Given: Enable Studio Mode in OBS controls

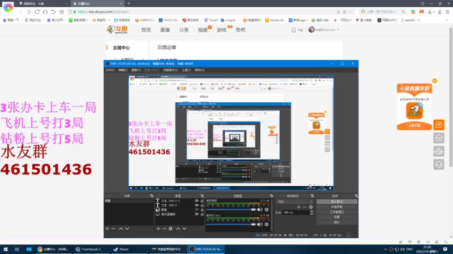Looking at the screenshot, I should click(337, 212).
